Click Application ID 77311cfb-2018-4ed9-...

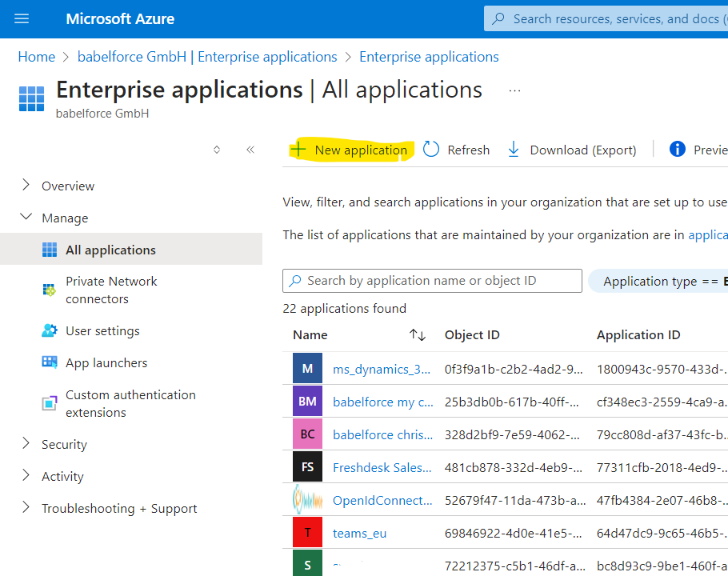(662, 467)
